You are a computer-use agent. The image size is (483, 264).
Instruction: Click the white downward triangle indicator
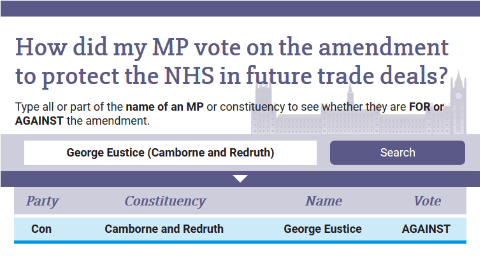coord(240,179)
